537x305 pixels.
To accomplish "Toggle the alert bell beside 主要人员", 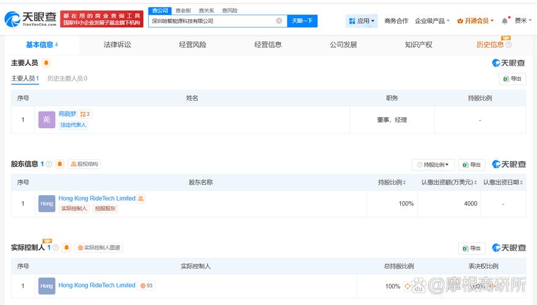I will coord(46,63).
